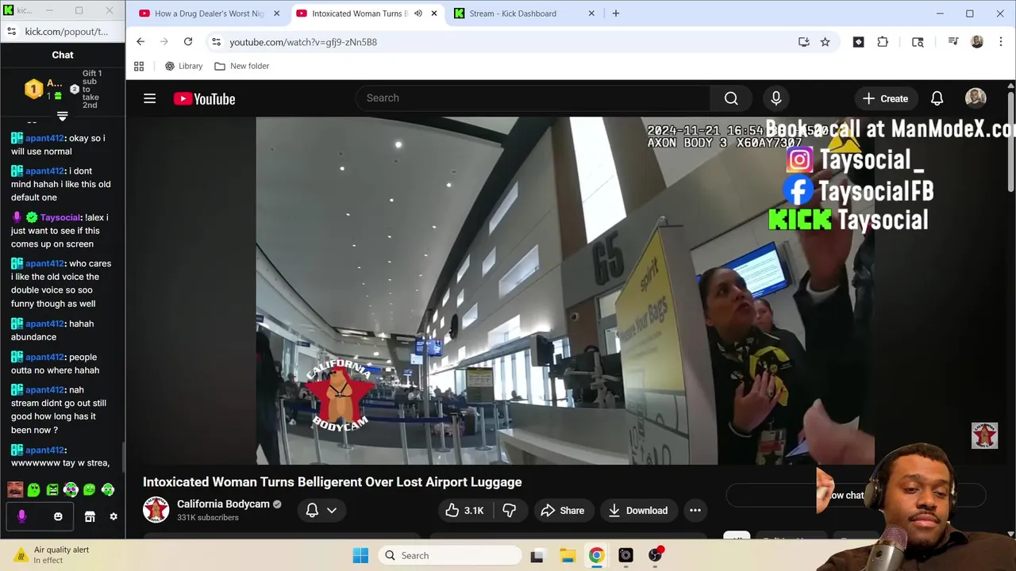Click the kick.com/popout address bar
The image size is (1016, 571).
(67, 32)
